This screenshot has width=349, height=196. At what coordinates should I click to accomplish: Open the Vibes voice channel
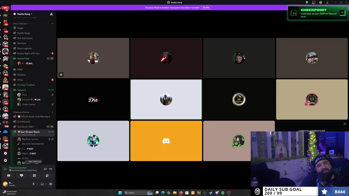33,80
